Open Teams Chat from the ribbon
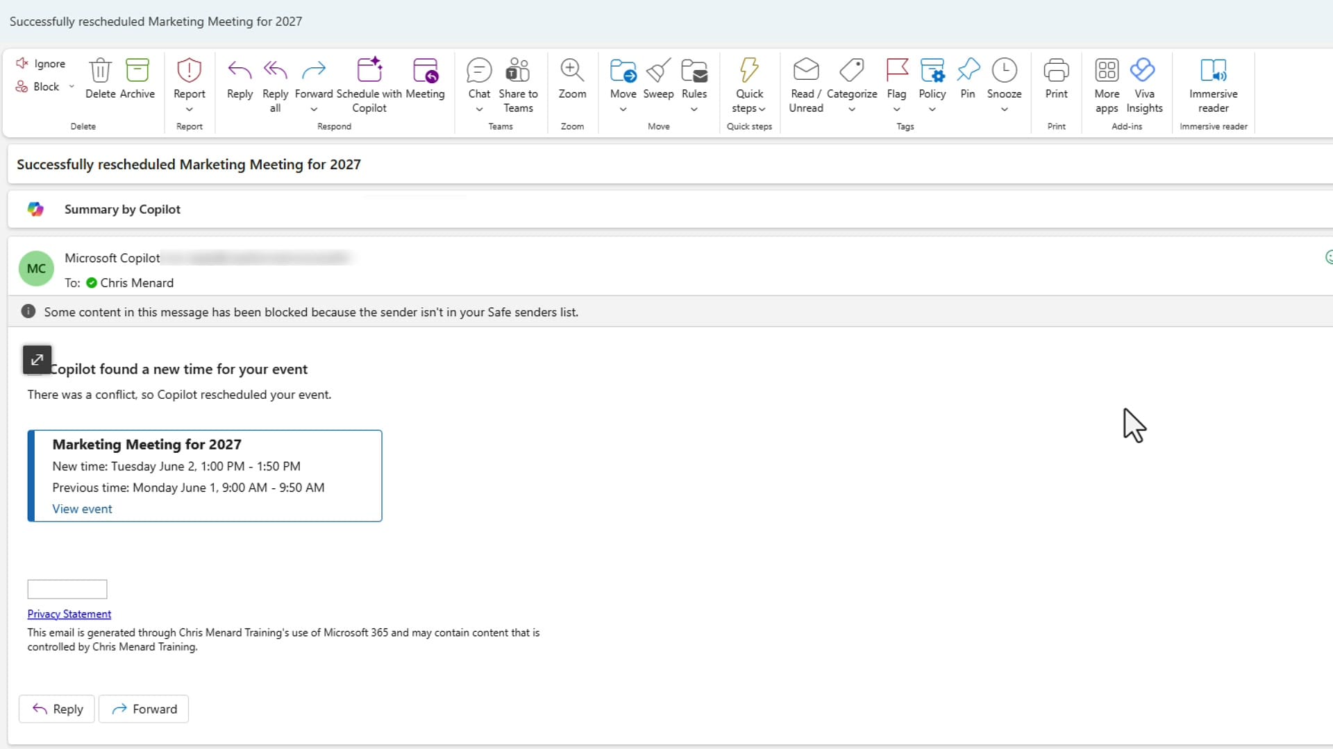 point(479,70)
